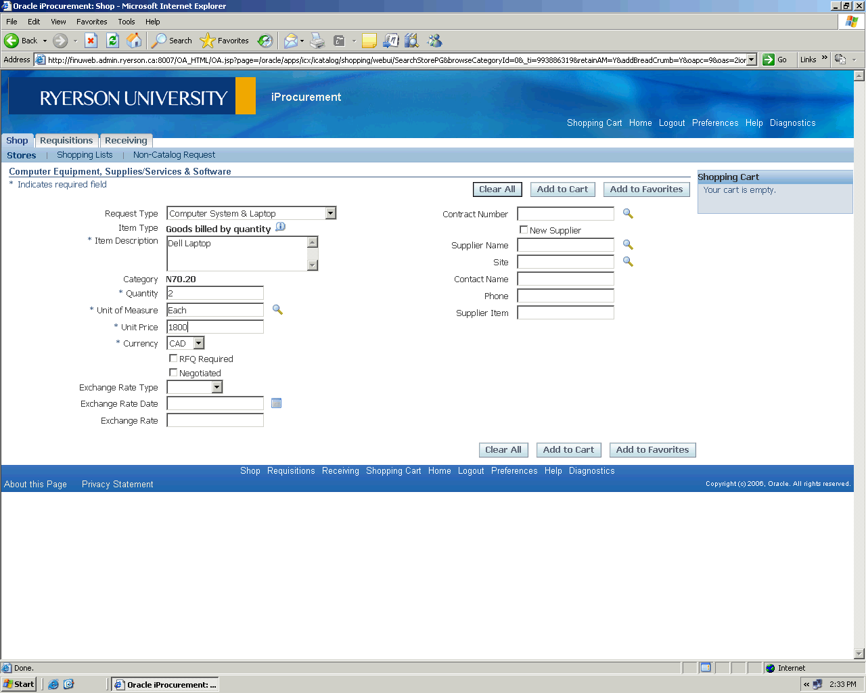This screenshot has width=866, height=693.
Task: Click the Site lookup magnifier icon
Action: [x=628, y=262]
